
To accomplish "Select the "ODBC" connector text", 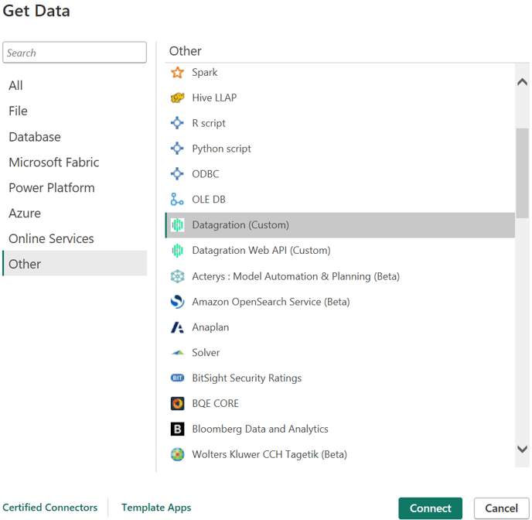I will tap(206, 174).
